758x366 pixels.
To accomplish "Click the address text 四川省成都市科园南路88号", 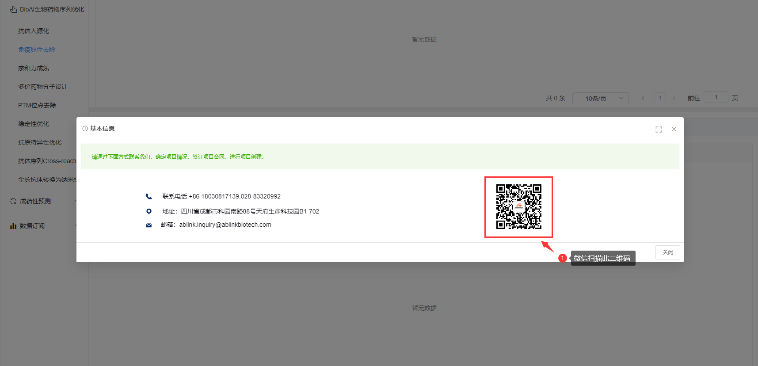I will 218,211.
